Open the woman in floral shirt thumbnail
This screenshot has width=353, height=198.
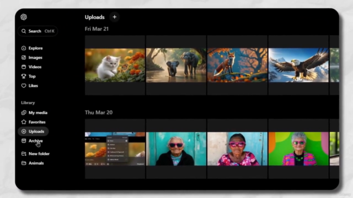tap(237, 149)
